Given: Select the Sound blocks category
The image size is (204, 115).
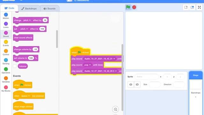Looking at the screenshot, I should coord(6,34).
